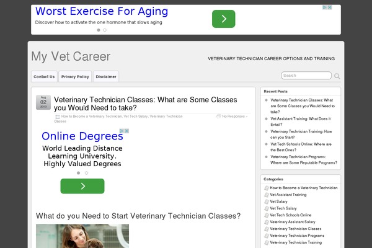372x248 pixels.
Task: Open Vet Assistant Training recent post link
Action: pos(300,122)
